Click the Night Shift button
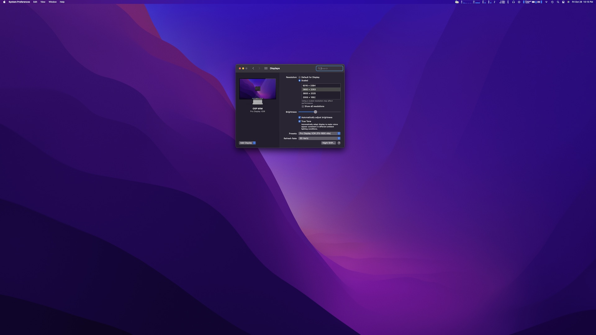 328,143
